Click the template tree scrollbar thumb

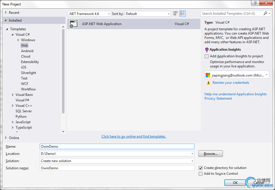pyautogui.click(x=63, y=71)
